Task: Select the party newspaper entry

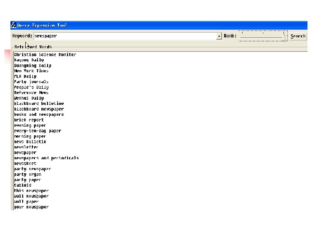Action: pyautogui.click(x=33, y=169)
